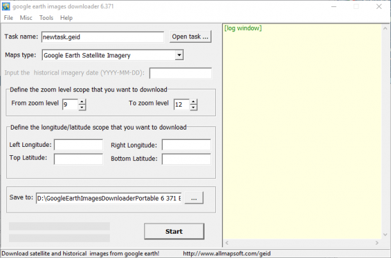
Task: Click the Top Latitude input field
Action: point(79,159)
